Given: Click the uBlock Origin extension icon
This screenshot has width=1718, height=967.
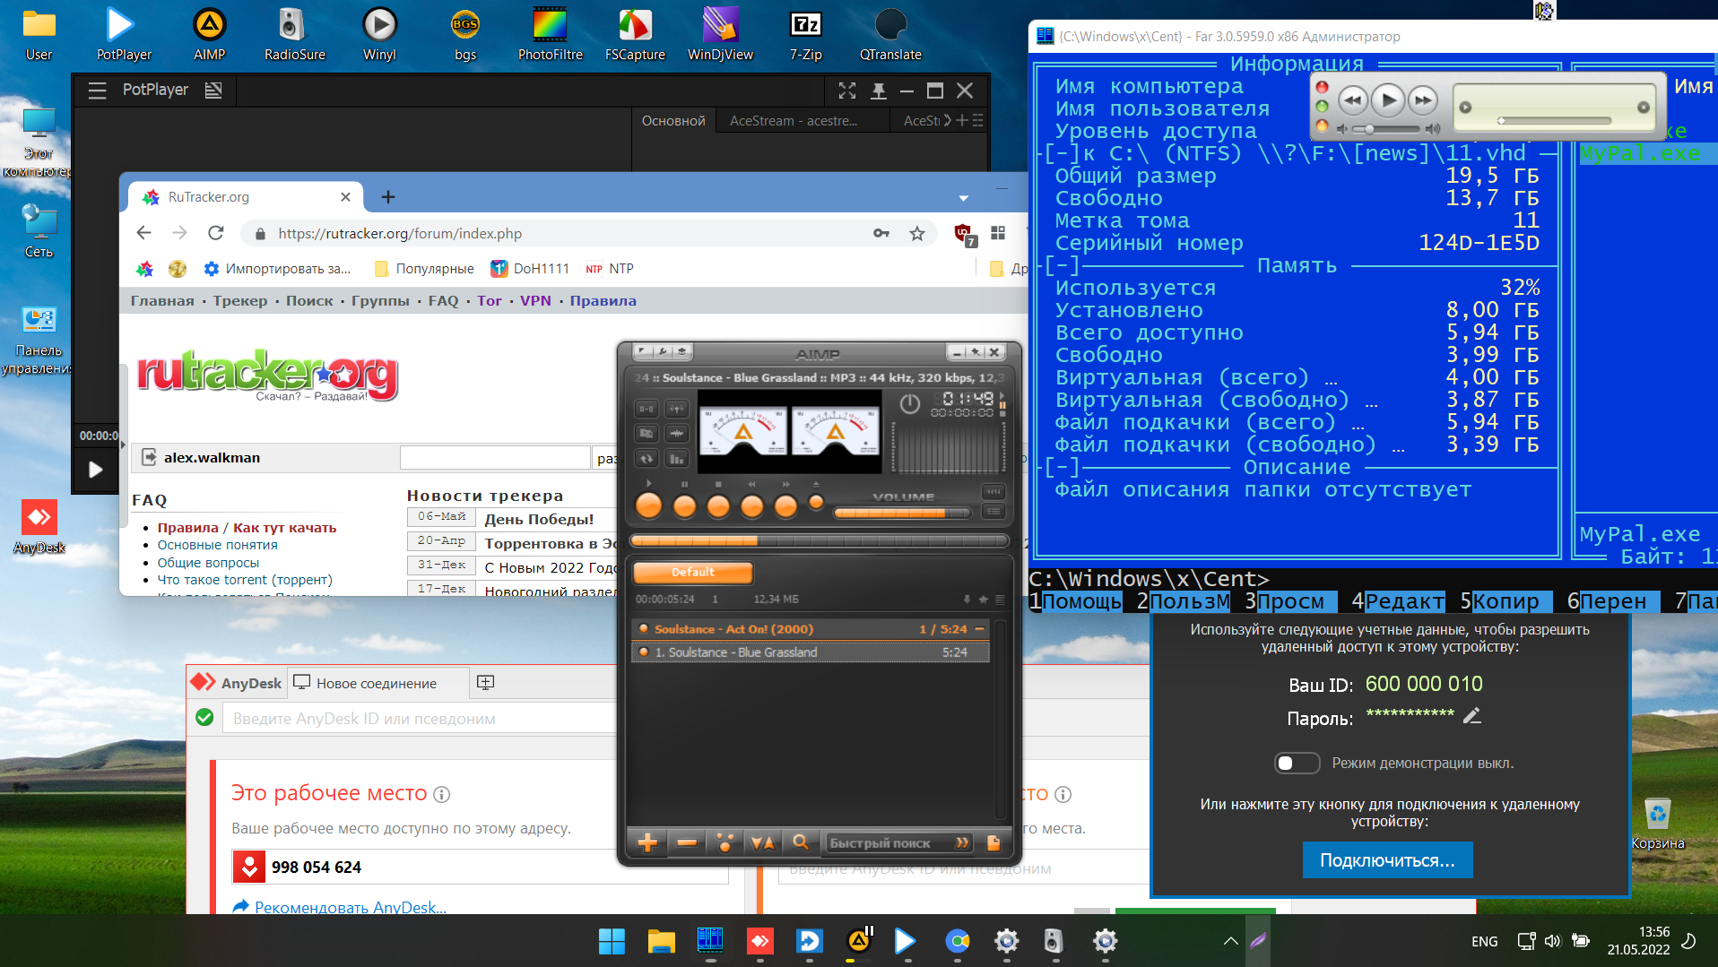Looking at the screenshot, I should [x=963, y=233].
